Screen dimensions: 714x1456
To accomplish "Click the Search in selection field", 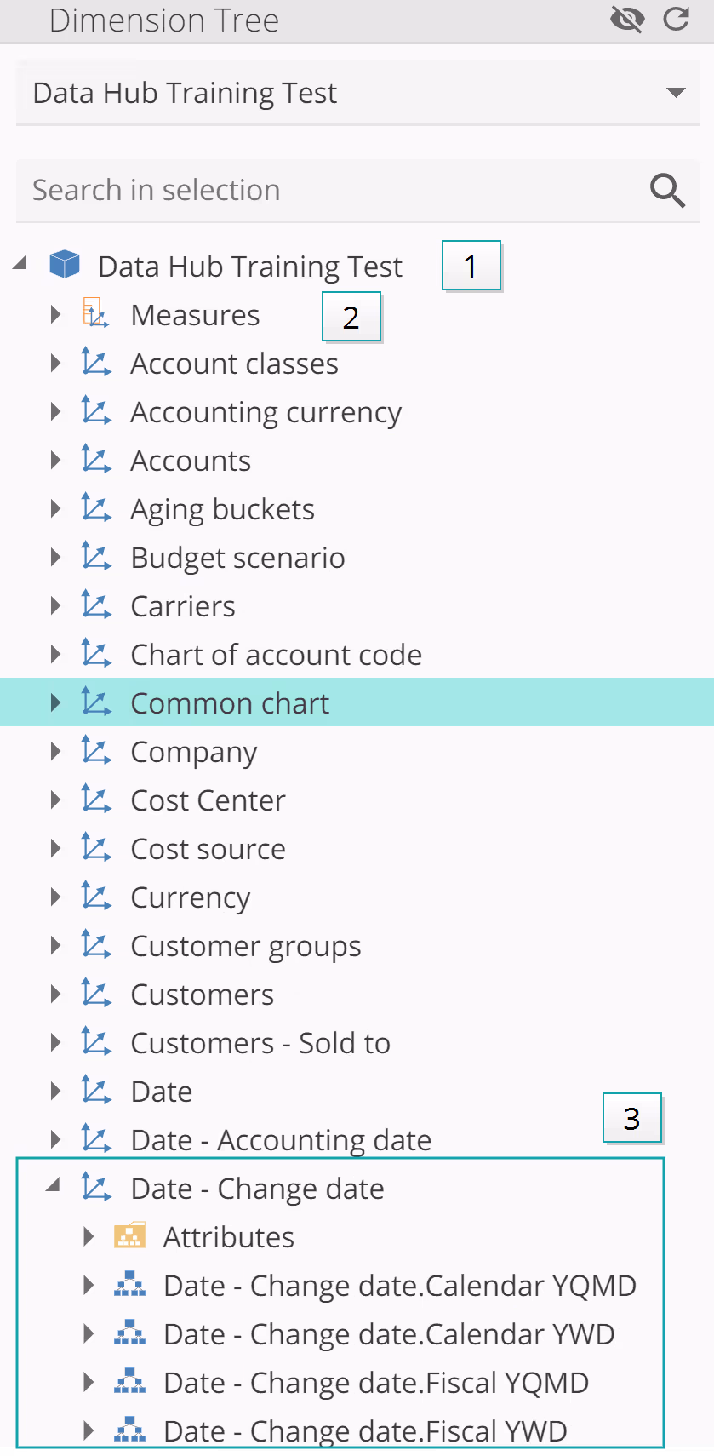I will click(x=332, y=191).
